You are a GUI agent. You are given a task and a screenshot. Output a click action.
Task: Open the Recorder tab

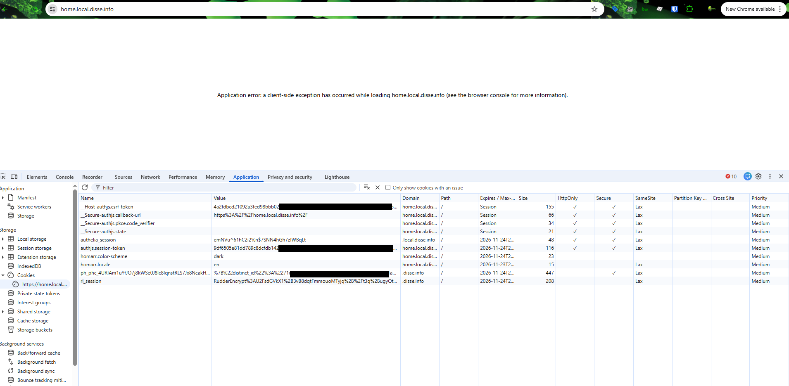click(92, 177)
